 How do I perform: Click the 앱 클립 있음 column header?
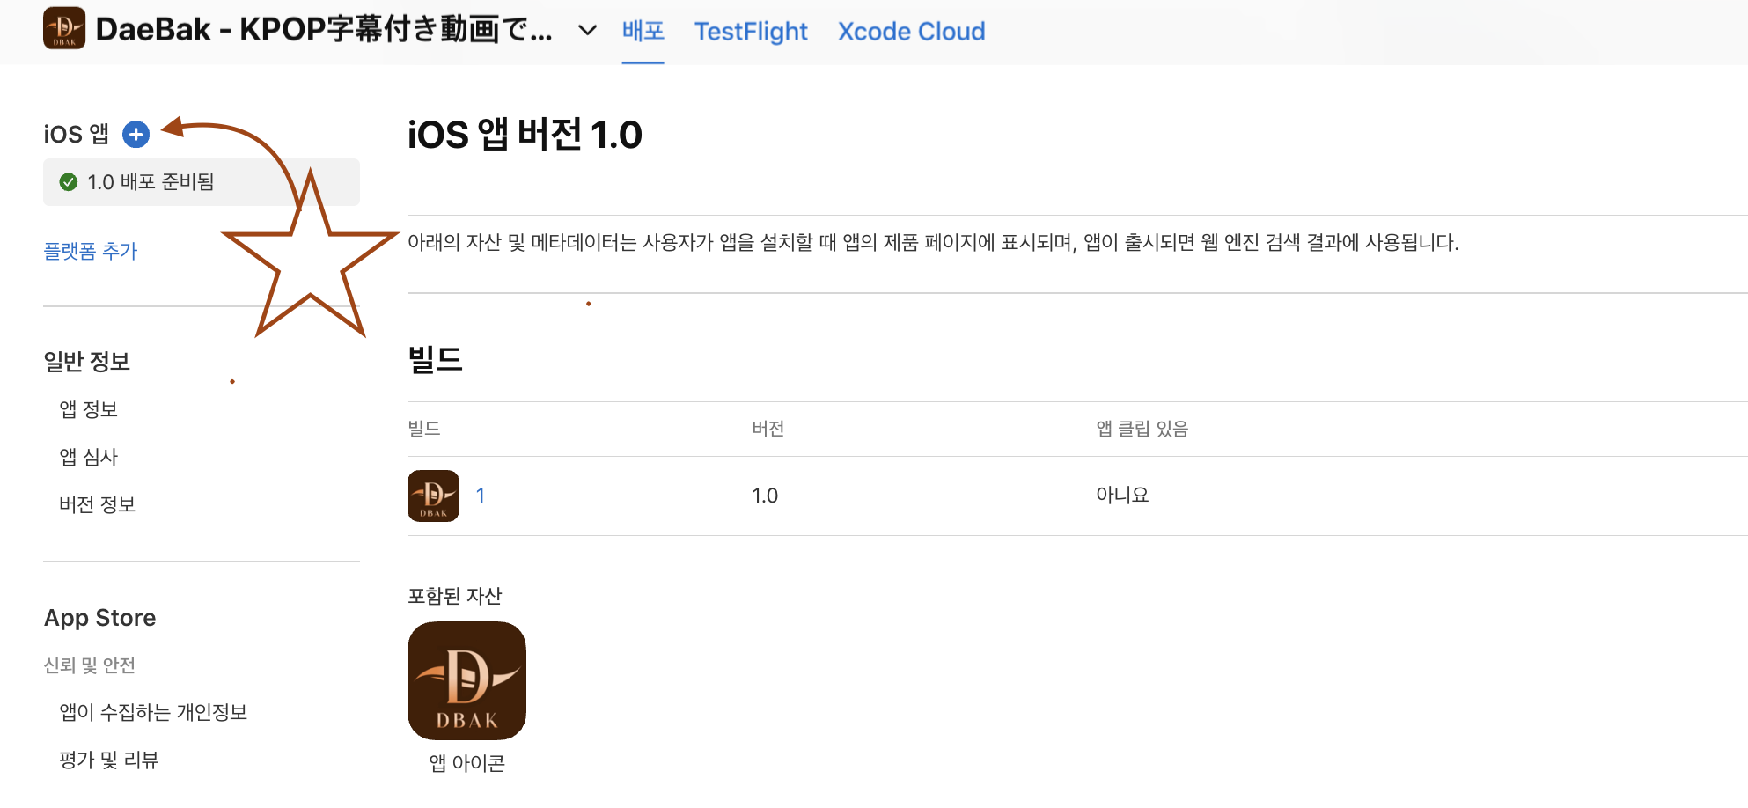pyautogui.click(x=1142, y=429)
